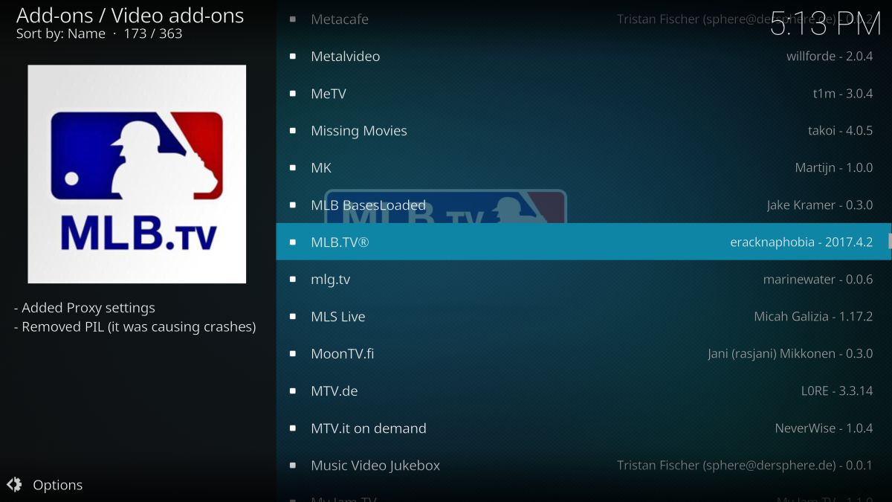The width and height of the screenshot is (892, 502).
Task: Click the bullet icon beside MLS Live
Action: pos(293,316)
